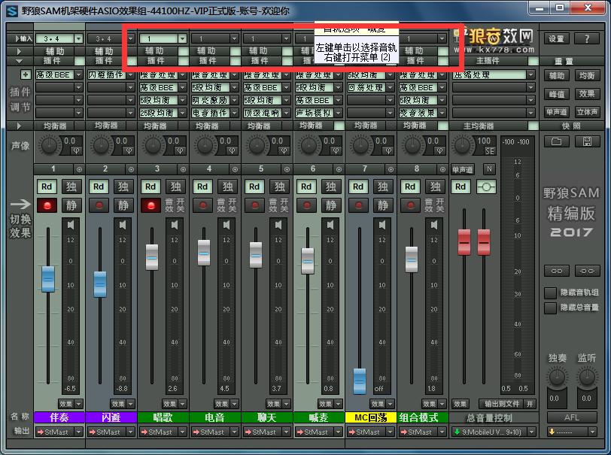Viewport: 611px width, 455px height.
Task: Click the master stereo link icon beside Rd
Action: point(488,187)
